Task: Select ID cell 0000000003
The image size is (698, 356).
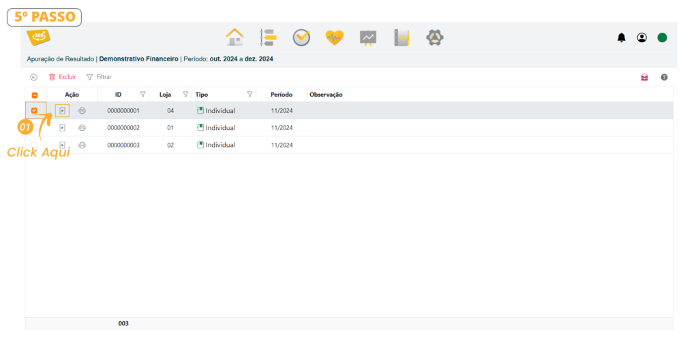Action: coord(123,145)
